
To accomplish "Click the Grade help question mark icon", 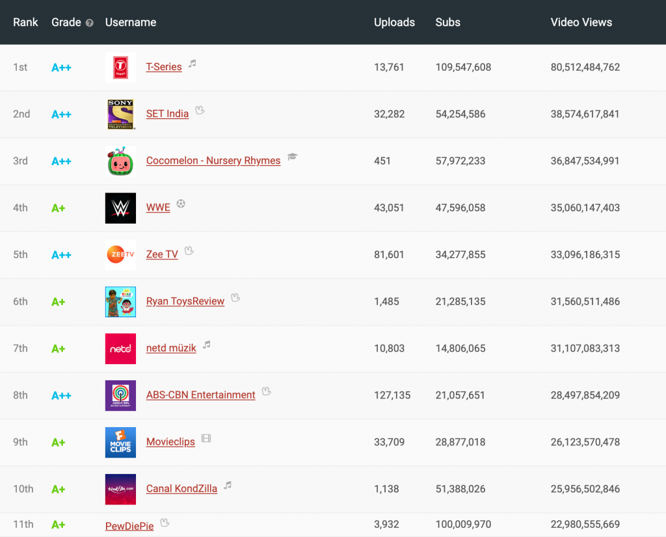I will (x=89, y=23).
